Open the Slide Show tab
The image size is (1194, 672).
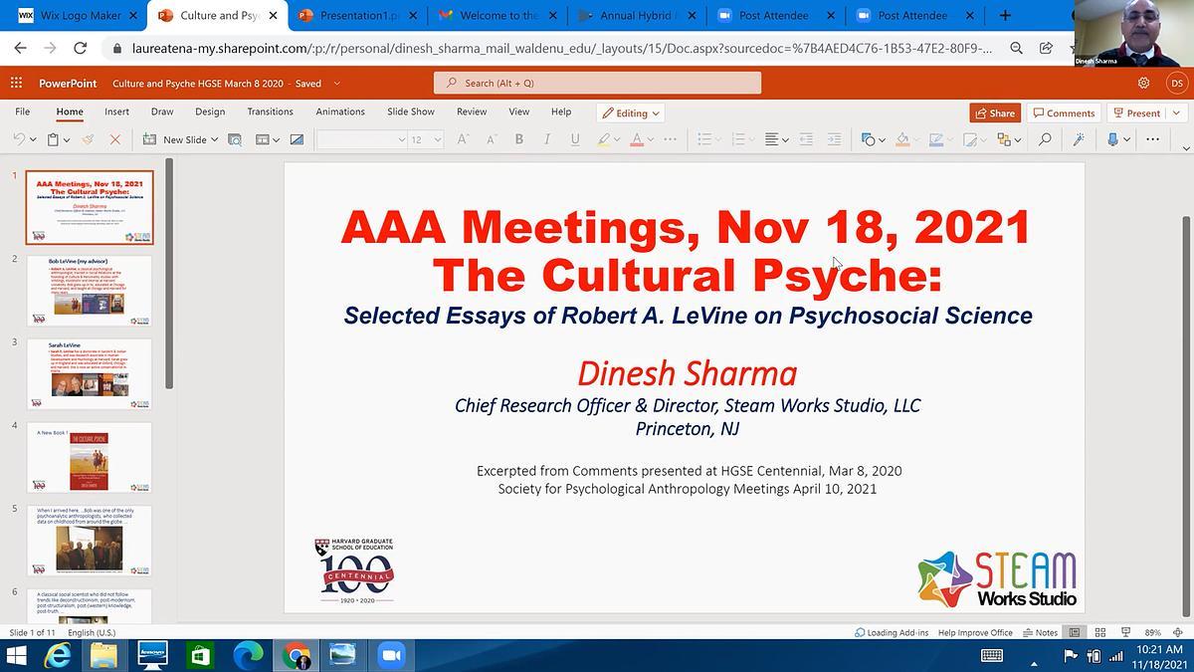tap(411, 112)
